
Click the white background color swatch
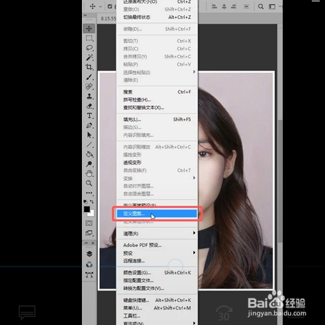click(x=92, y=213)
